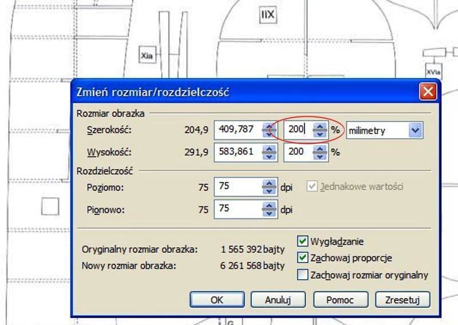Click the Wysokość 583,861 value field
458x325 pixels.
[x=236, y=152]
